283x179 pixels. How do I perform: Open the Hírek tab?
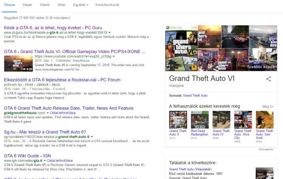61,5
